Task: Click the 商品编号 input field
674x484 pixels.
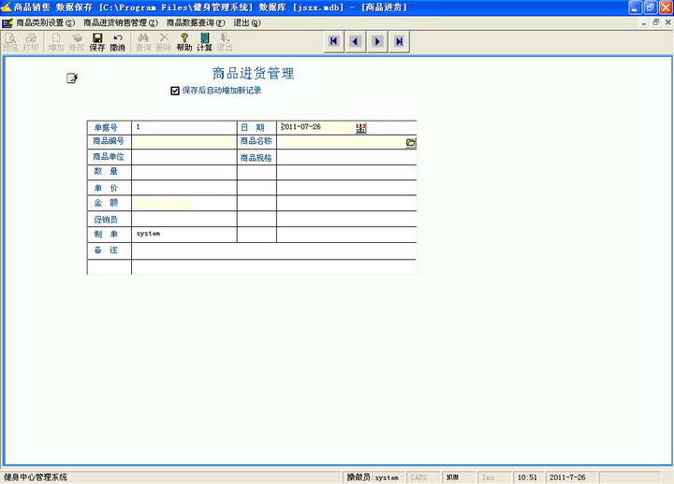Action: pos(184,142)
